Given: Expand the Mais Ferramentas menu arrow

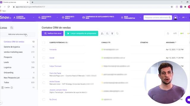Looking at the screenshot, I should [140, 18].
